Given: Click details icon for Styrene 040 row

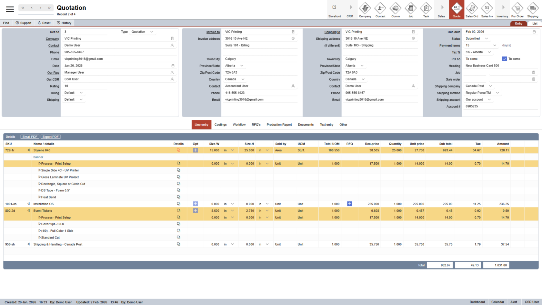Looking at the screenshot, I should 178,150.
